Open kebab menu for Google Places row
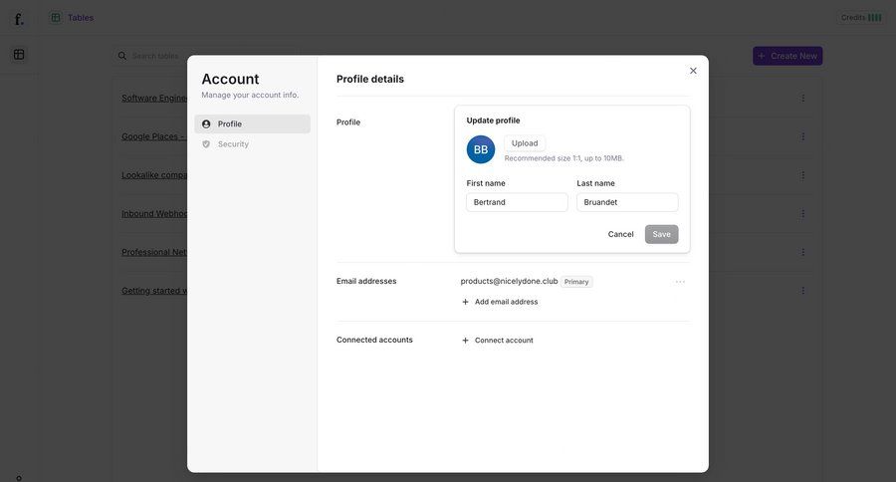The height and width of the screenshot is (482, 896). (x=802, y=136)
